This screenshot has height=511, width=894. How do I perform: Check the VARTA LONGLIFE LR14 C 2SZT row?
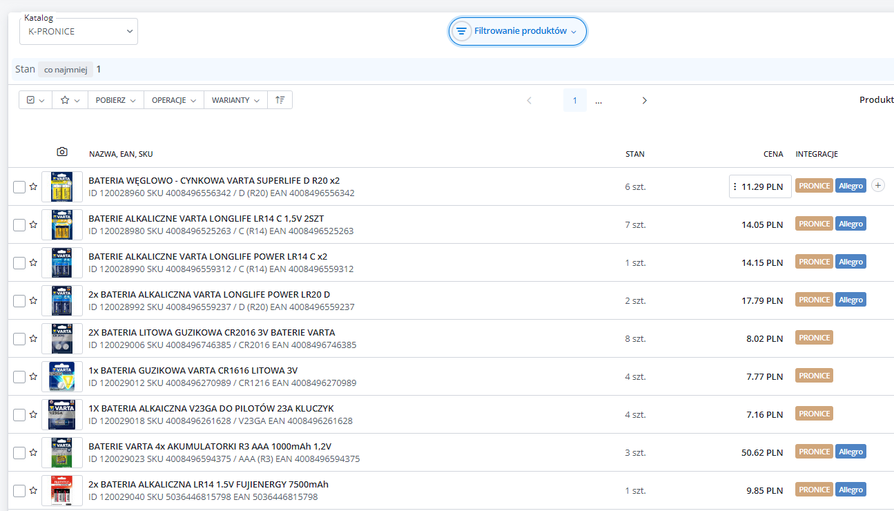tap(19, 225)
